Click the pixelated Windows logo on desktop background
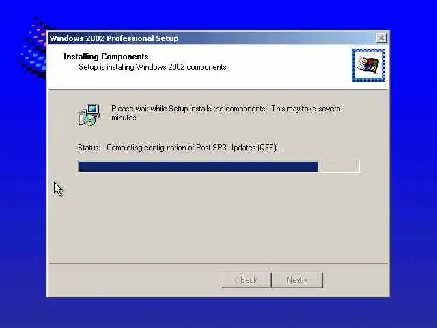The height and width of the screenshot is (328, 437). click(33, 47)
